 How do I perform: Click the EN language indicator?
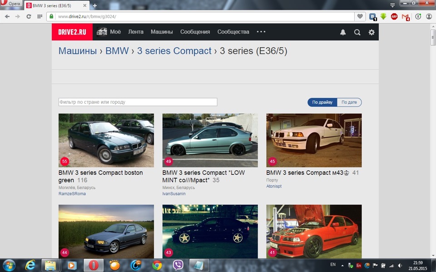tap(333, 264)
